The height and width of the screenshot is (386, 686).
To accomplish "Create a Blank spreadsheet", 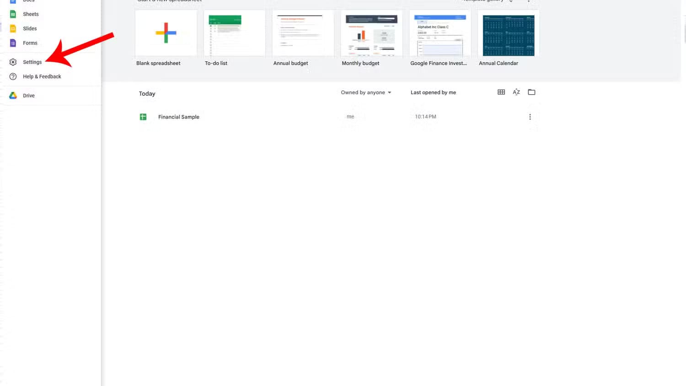I will click(x=166, y=33).
